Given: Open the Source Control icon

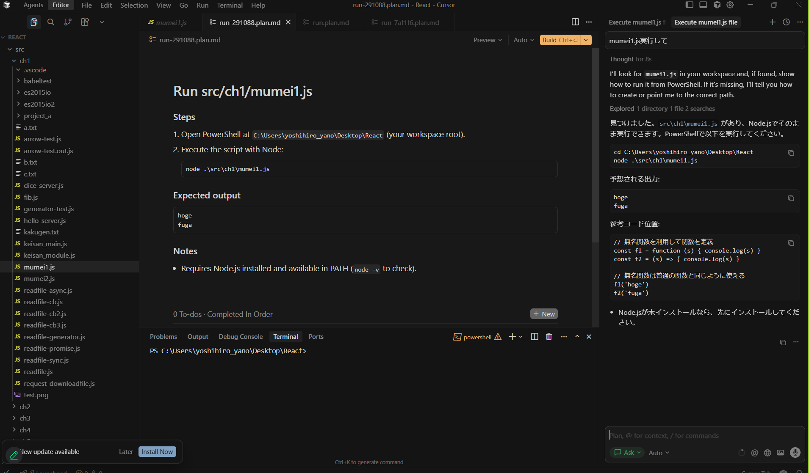Looking at the screenshot, I should pyautogui.click(x=68, y=22).
